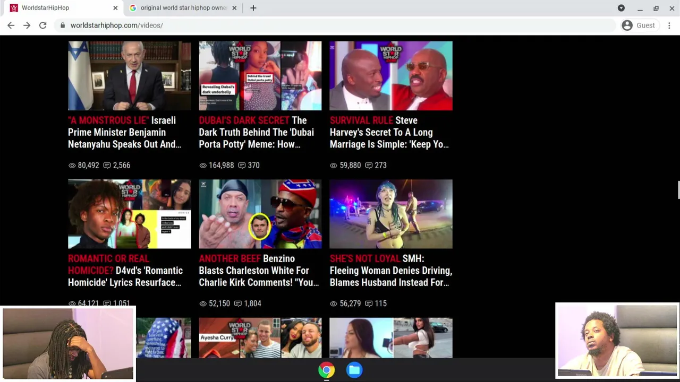The image size is (680, 382).
Task: Open the fleeing woman video thumbnail
Action: (x=391, y=214)
